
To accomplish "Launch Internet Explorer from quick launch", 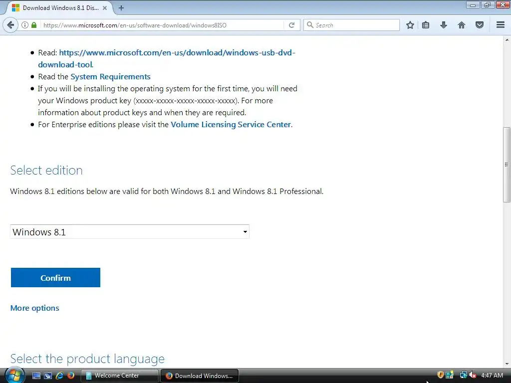I will (59, 376).
